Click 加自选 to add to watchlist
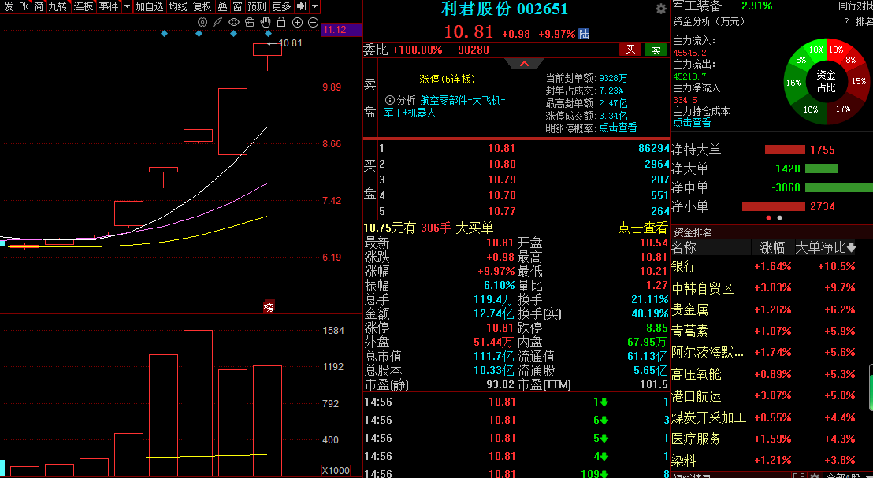Screen dimensions: 873x478 pyautogui.click(x=150, y=6)
